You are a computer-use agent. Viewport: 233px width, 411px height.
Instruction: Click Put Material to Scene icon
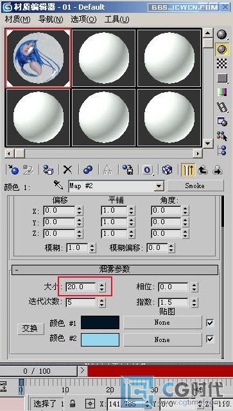pos(28,169)
